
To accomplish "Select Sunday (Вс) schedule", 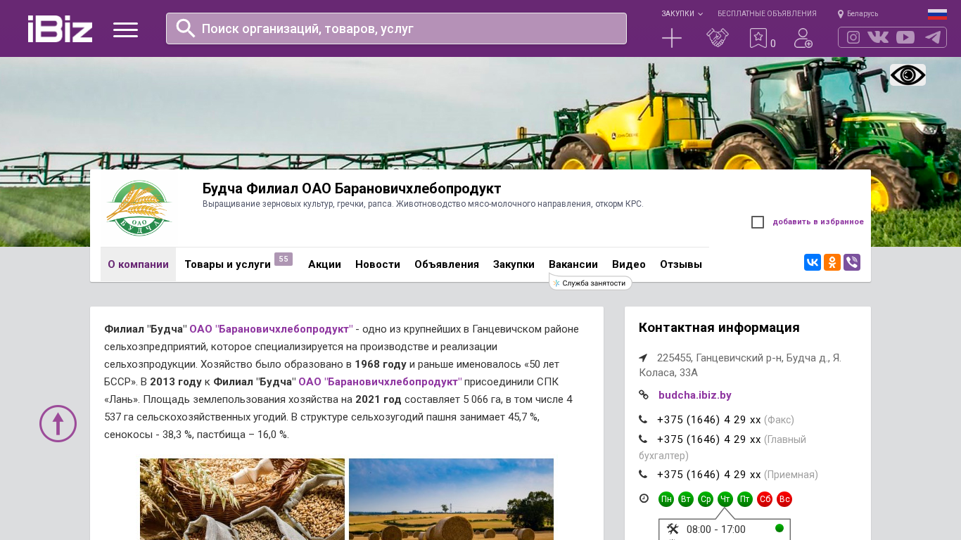I will pos(784,499).
